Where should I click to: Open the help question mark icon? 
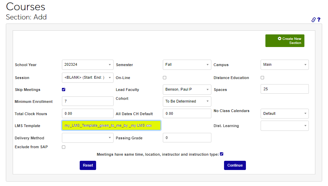(x=319, y=20)
